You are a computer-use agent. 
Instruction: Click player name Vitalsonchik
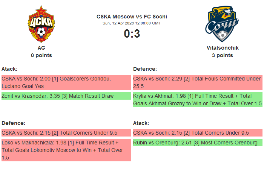[223, 48]
